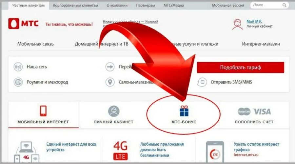The width and height of the screenshot is (295, 164).
Task: Open the Роуминг и межгород globe icon
Action: click(x=18, y=82)
